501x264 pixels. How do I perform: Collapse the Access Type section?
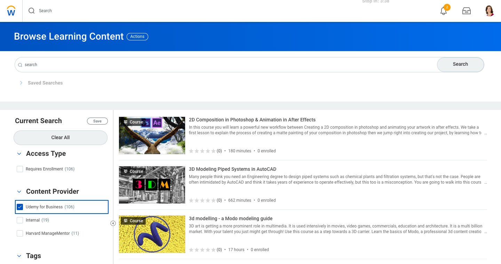point(19,153)
